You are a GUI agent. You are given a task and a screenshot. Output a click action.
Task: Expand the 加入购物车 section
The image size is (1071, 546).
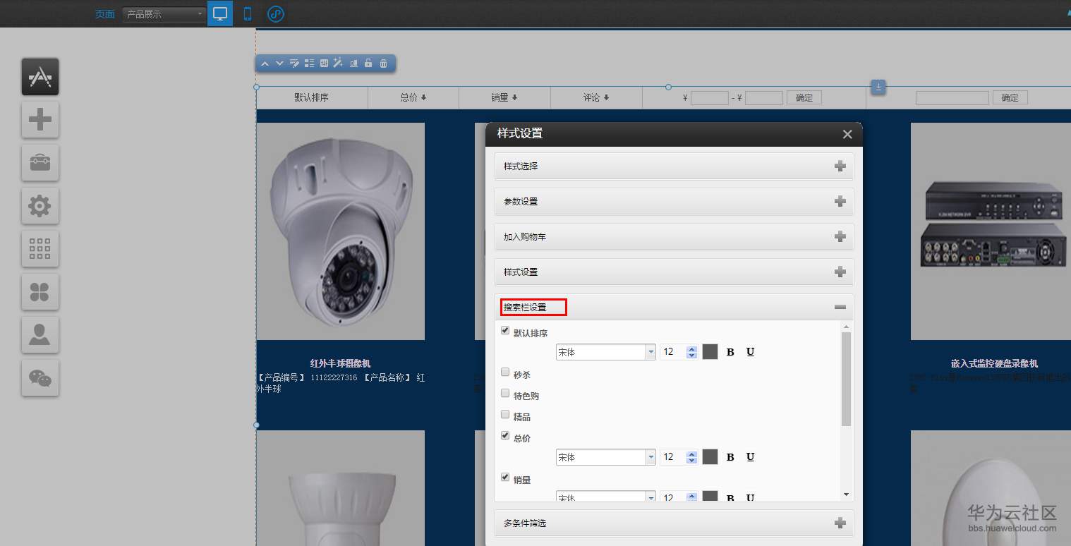(x=674, y=237)
